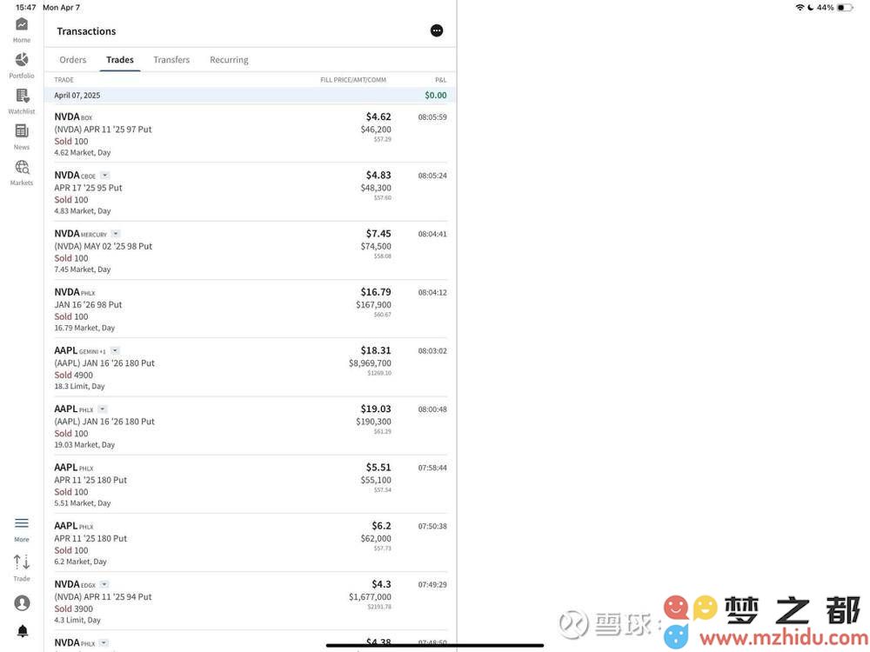Click the $167,900 amount on NVDA JAN put
Screen dimensions: 870x652
[x=373, y=305]
